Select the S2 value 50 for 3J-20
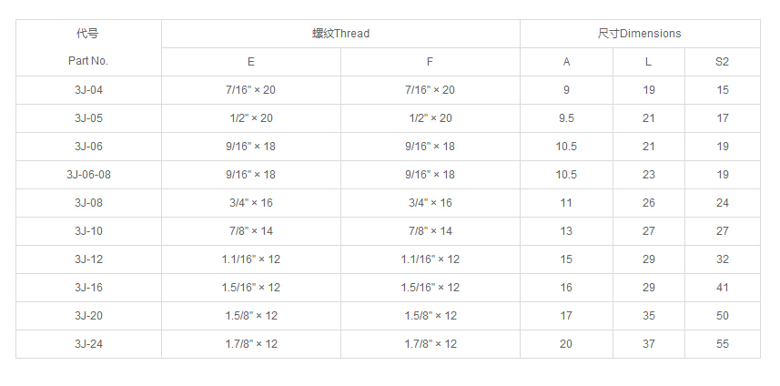This screenshot has height=386, width=780. (722, 316)
